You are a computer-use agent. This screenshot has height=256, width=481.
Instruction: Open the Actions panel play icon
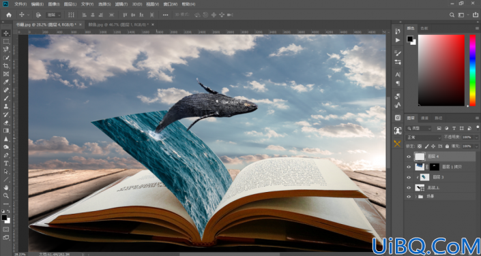pos(398,40)
